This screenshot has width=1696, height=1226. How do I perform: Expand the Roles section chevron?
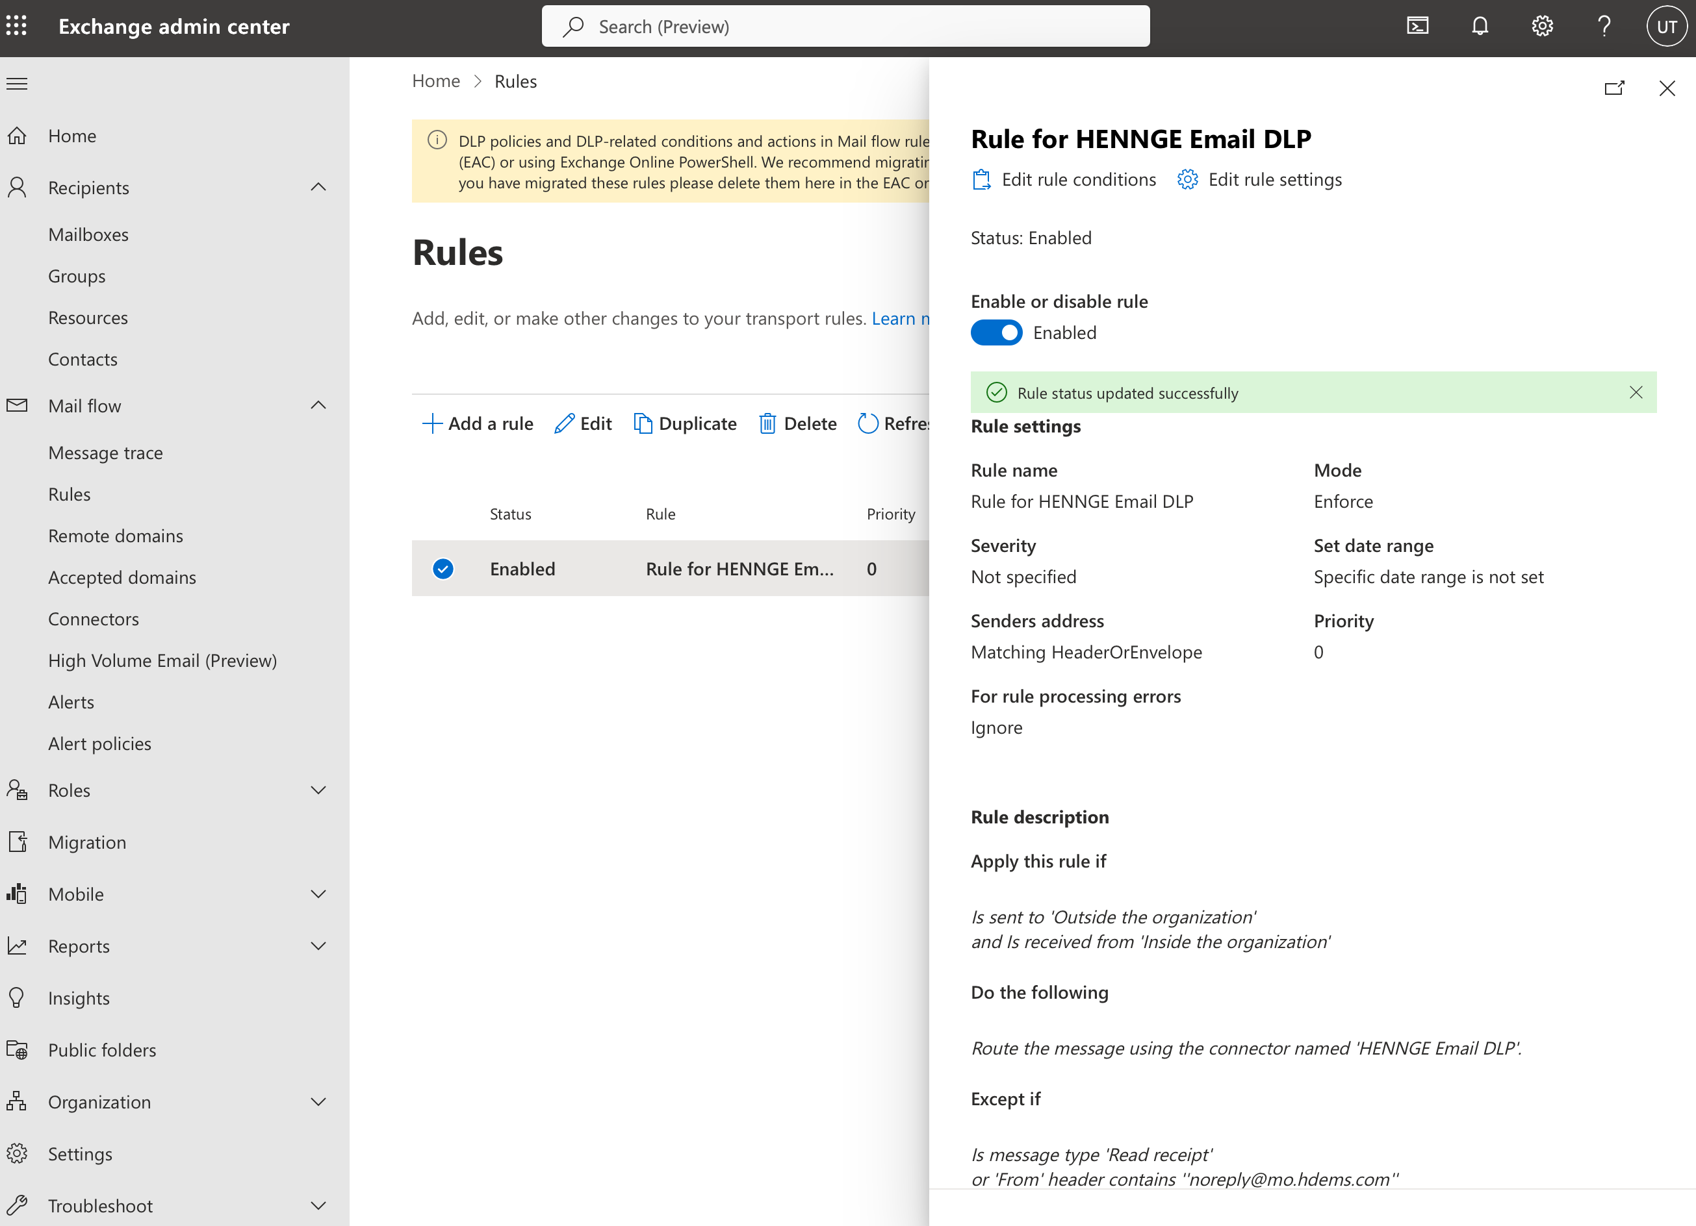point(318,790)
